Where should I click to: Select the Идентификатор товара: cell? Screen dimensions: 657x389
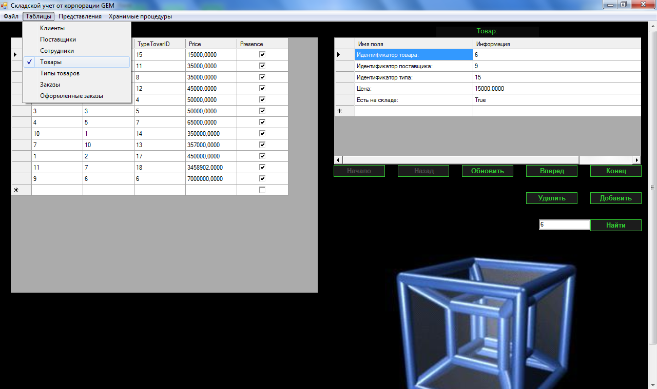(x=414, y=55)
